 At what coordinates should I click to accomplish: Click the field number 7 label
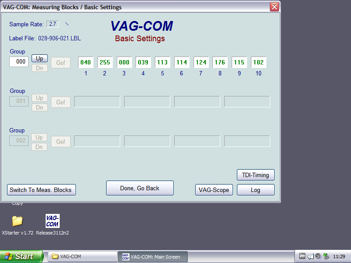(x=201, y=73)
